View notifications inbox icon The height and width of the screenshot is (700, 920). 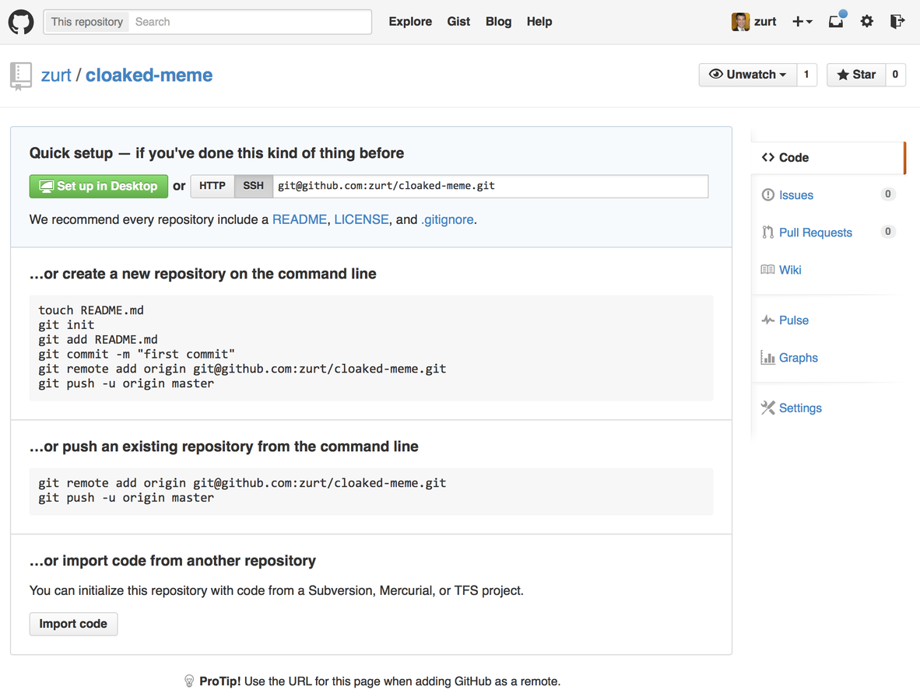(x=837, y=20)
